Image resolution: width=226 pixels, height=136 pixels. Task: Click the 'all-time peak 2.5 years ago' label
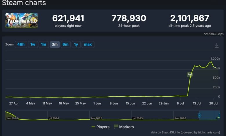click(190, 26)
